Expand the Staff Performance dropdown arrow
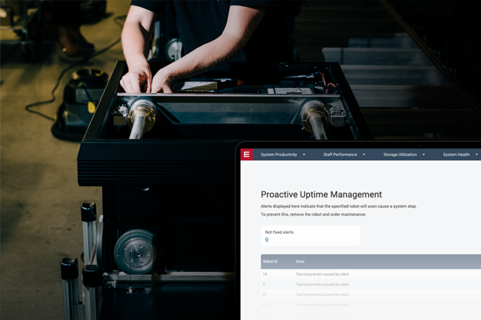The width and height of the screenshot is (481, 320). click(364, 154)
